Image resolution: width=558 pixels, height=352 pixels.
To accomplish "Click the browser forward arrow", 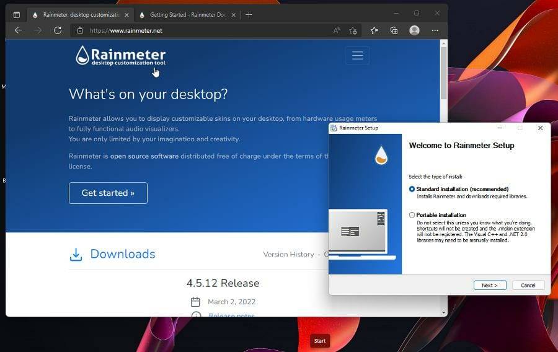I will (38, 30).
